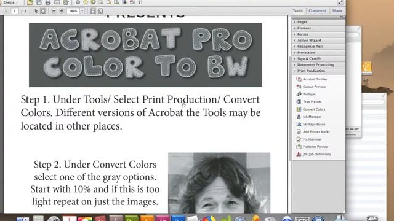Click the zoom in plus button
This screenshot has width=394, height=221.
coord(62,11)
